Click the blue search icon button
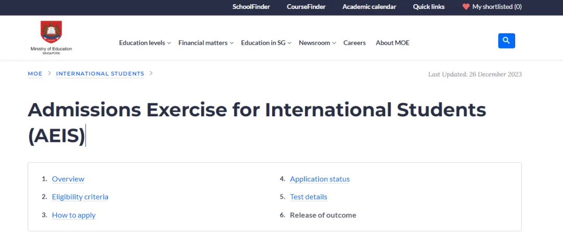Image resolution: width=563 pixels, height=243 pixels. (506, 41)
